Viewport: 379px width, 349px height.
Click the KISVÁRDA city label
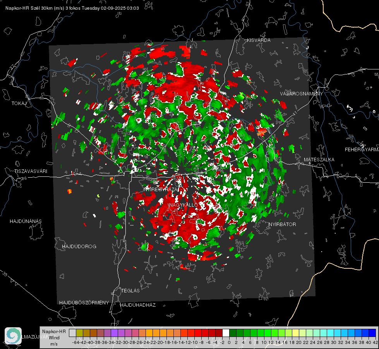tap(259, 40)
